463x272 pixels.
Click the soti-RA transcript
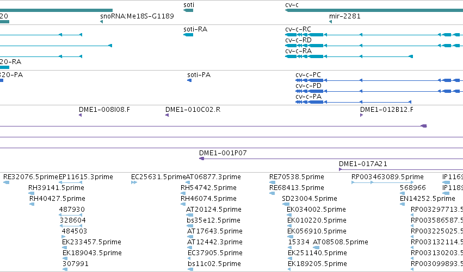[x=188, y=35]
